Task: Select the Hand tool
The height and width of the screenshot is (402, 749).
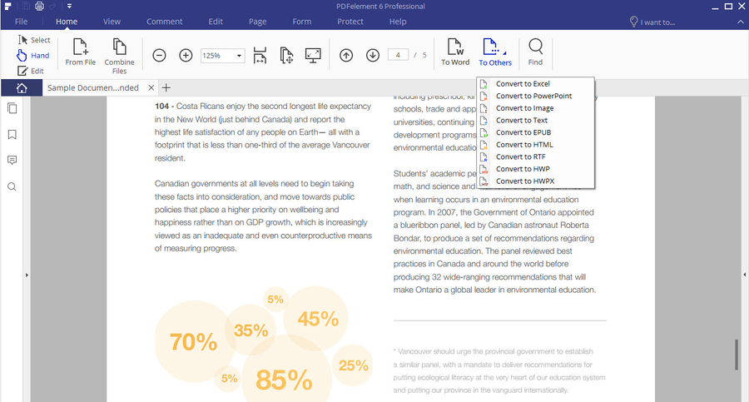Action: pos(32,56)
